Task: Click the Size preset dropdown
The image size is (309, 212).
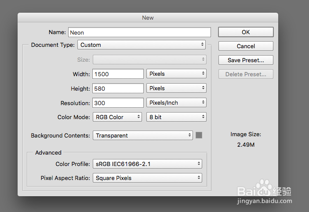Action: tap(149, 60)
